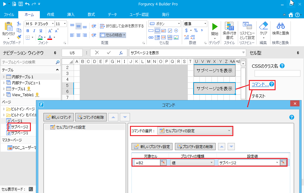Click the コマンドの削除 button
Viewport: 304px width, 193px height.
click(91, 117)
